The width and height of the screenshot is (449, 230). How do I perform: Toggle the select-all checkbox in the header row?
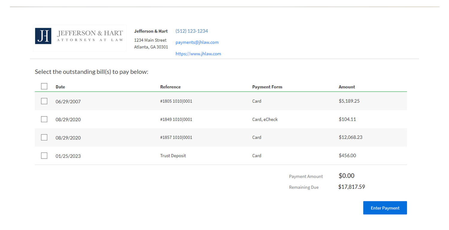tap(44, 86)
